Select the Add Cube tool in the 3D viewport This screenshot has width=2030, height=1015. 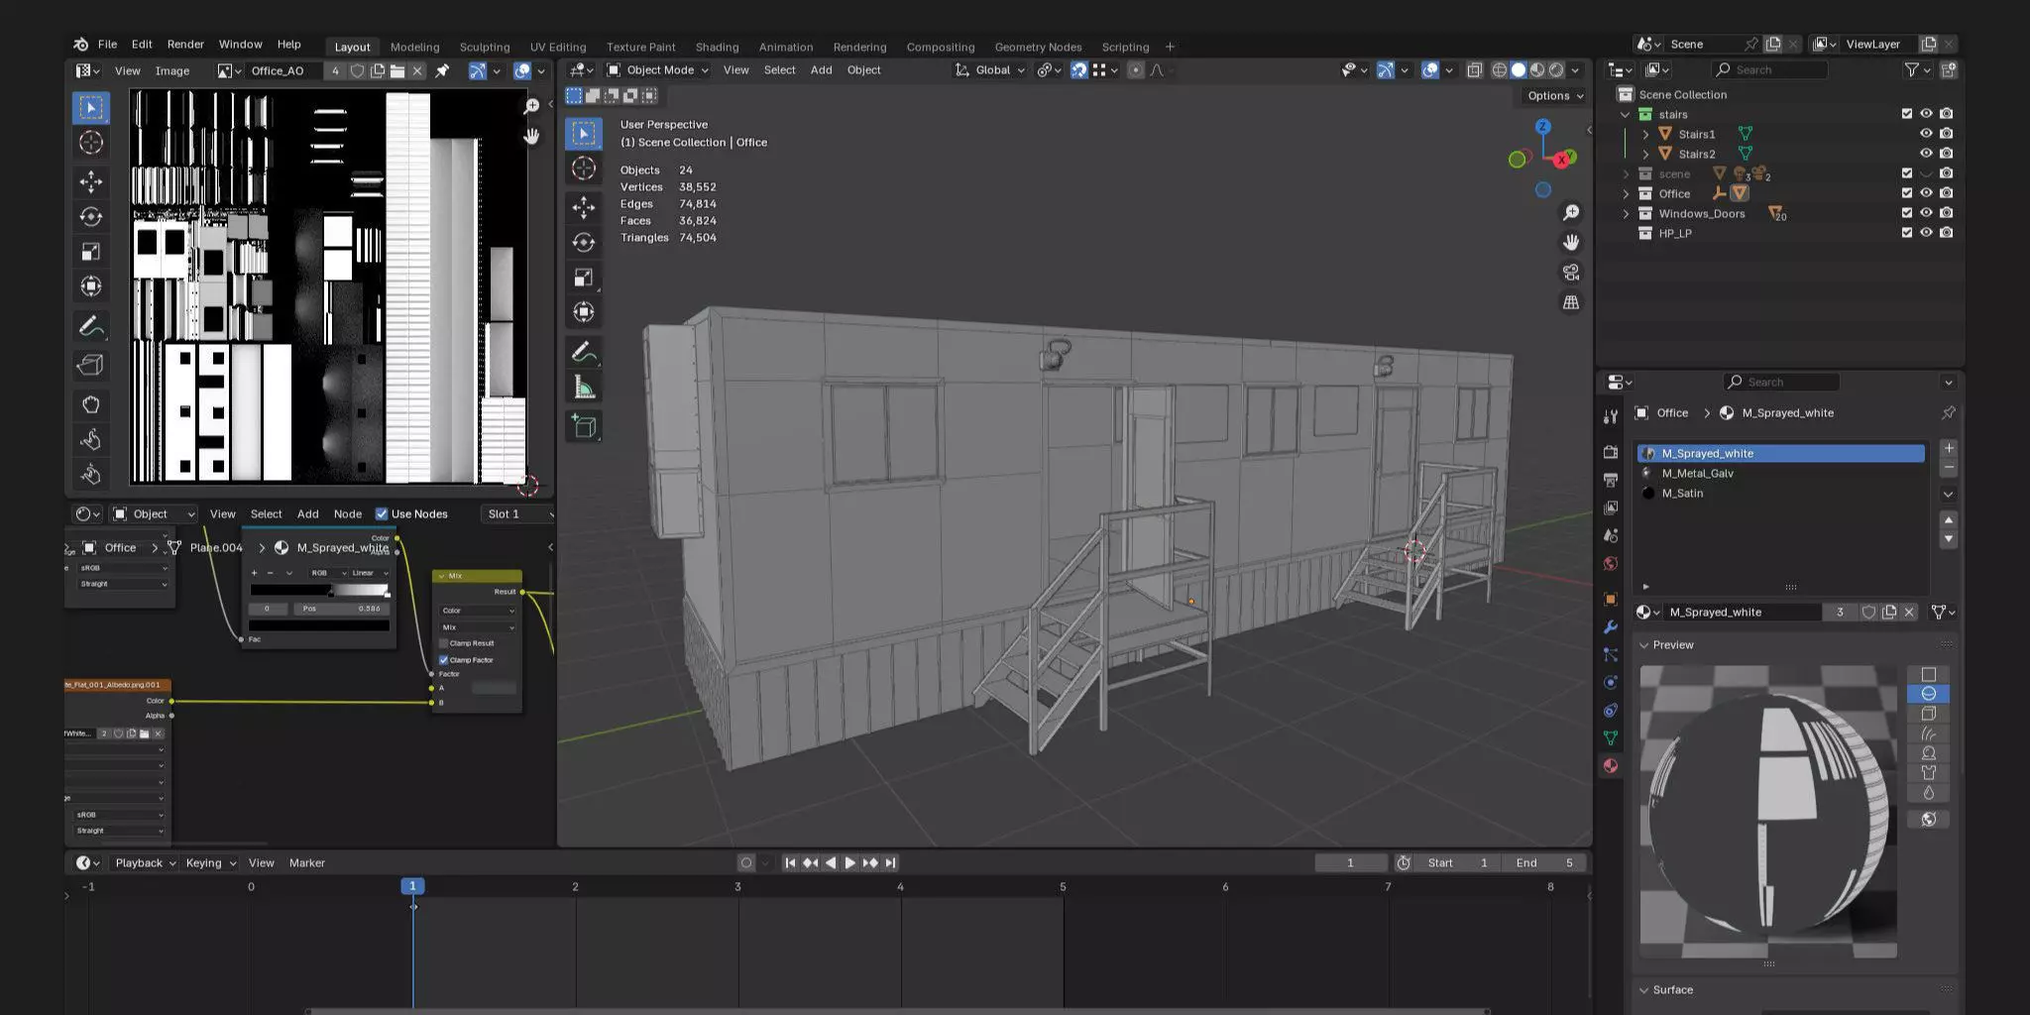[x=584, y=426]
